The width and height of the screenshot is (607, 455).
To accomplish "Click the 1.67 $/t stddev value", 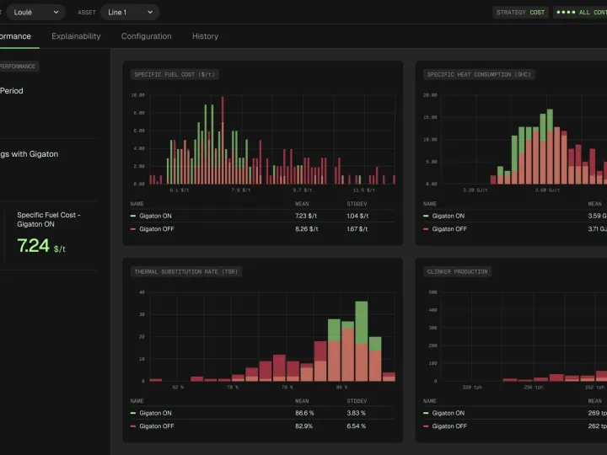I will pyautogui.click(x=357, y=229).
